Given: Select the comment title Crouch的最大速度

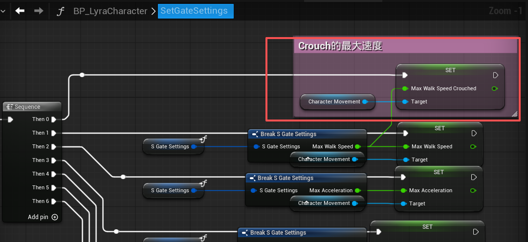Looking at the screenshot, I should [x=340, y=46].
